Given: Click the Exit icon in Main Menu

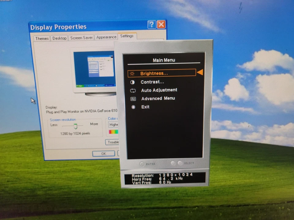Looking at the screenshot, I should 133,107.
